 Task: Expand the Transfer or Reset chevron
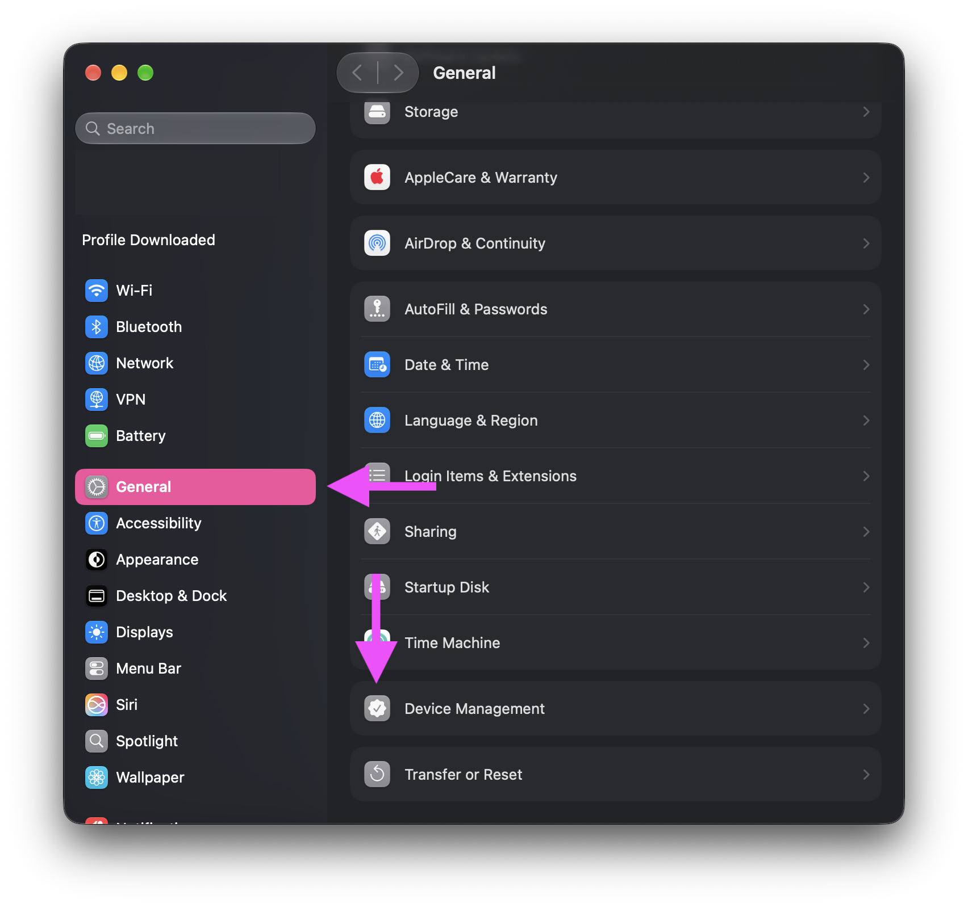[x=866, y=775]
